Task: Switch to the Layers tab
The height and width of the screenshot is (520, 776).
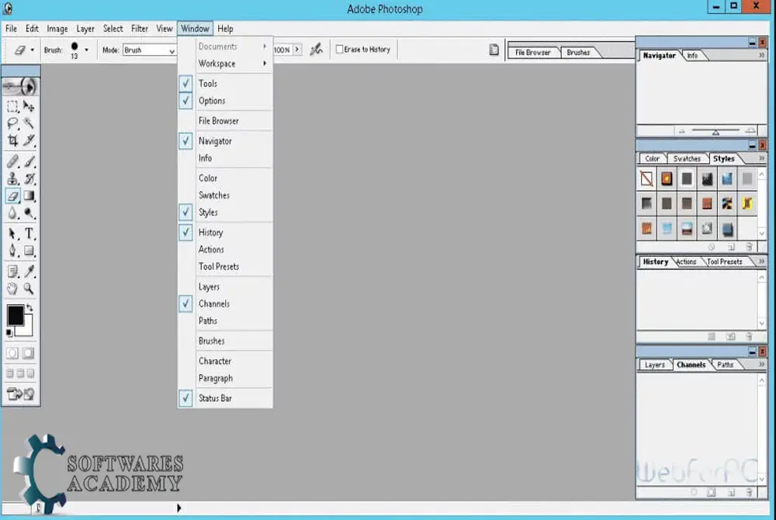Action: [655, 365]
